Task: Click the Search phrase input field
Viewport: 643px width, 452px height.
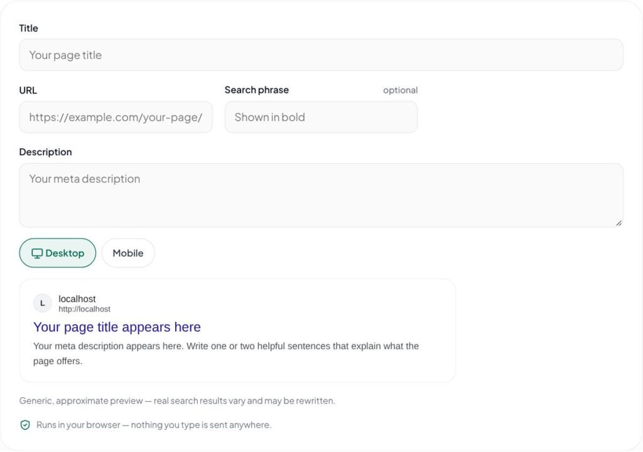Action: pos(321,117)
